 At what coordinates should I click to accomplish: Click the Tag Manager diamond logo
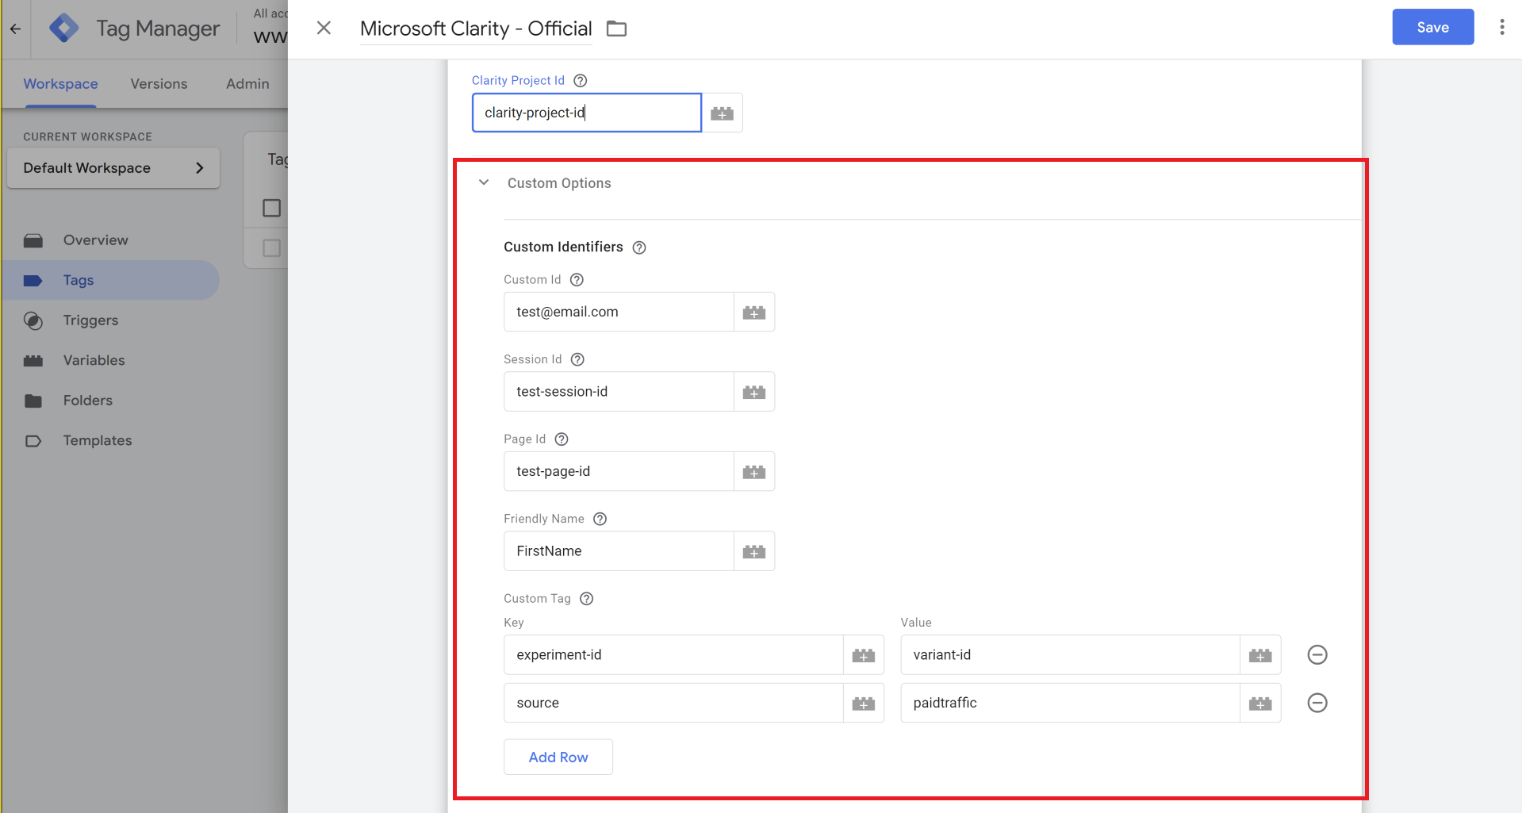point(63,29)
